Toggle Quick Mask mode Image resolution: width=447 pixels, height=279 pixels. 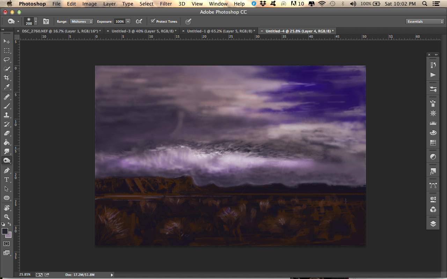[x=7, y=243]
